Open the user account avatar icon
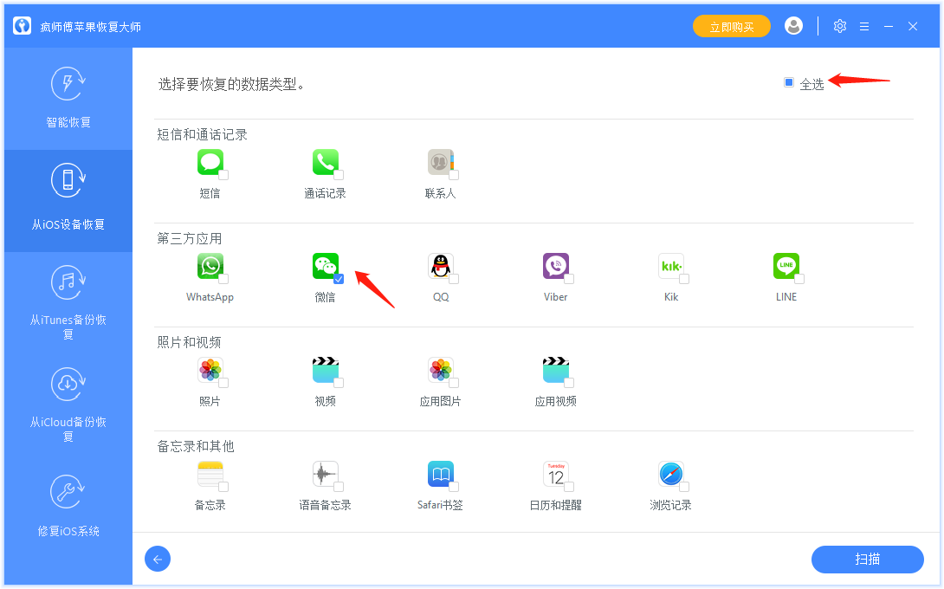 793,26
